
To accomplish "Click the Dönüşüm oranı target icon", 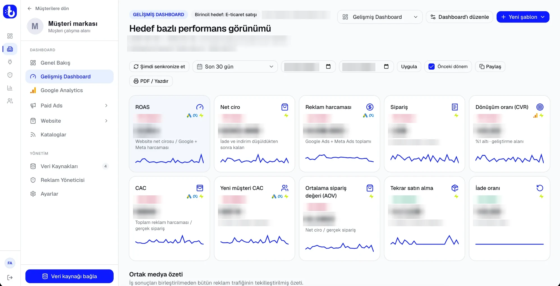I will point(540,107).
